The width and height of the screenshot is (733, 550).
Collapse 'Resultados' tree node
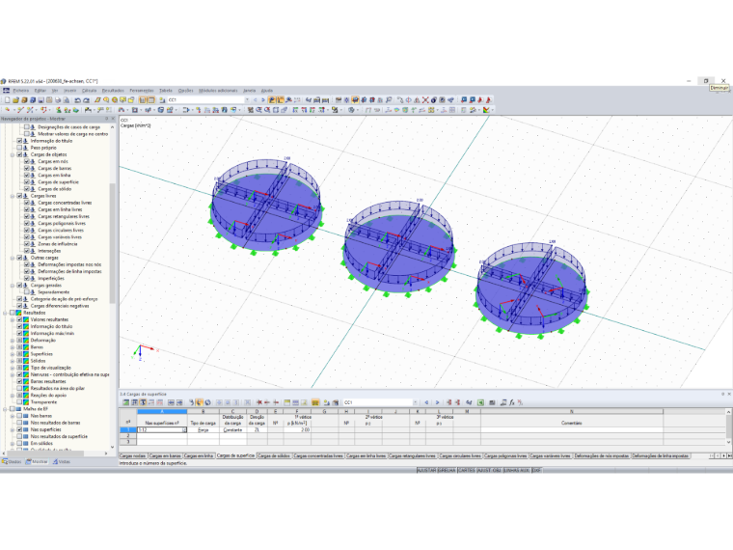point(6,313)
